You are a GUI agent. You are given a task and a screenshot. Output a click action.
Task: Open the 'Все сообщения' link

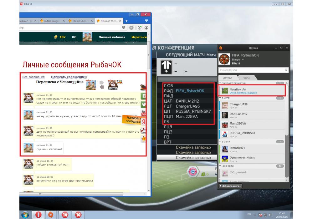tap(33, 77)
